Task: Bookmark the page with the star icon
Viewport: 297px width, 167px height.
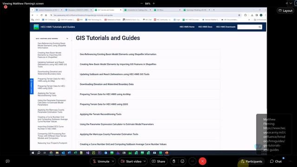Action: (x=239, y=15)
